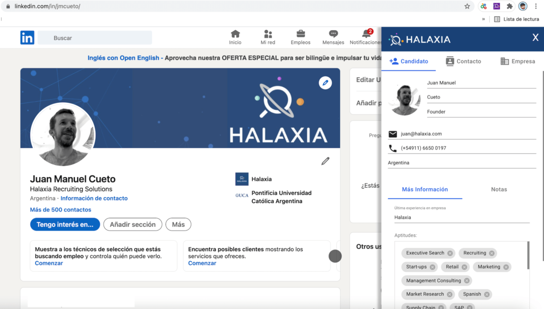Show hidden bookmarks with double chevron
This screenshot has height=309, width=544.
point(483,19)
